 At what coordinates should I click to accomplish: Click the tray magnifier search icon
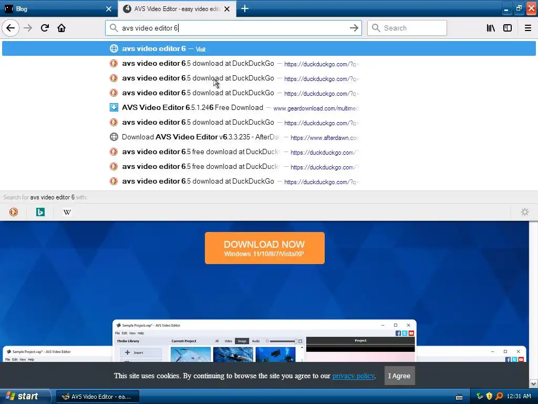tap(499, 396)
